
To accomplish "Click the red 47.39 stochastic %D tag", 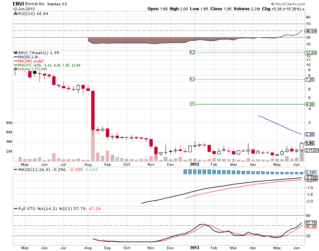I will click(311, 226).
